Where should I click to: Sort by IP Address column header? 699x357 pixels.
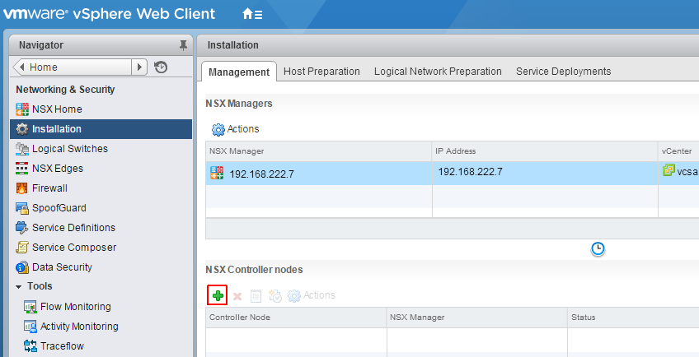coord(545,151)
